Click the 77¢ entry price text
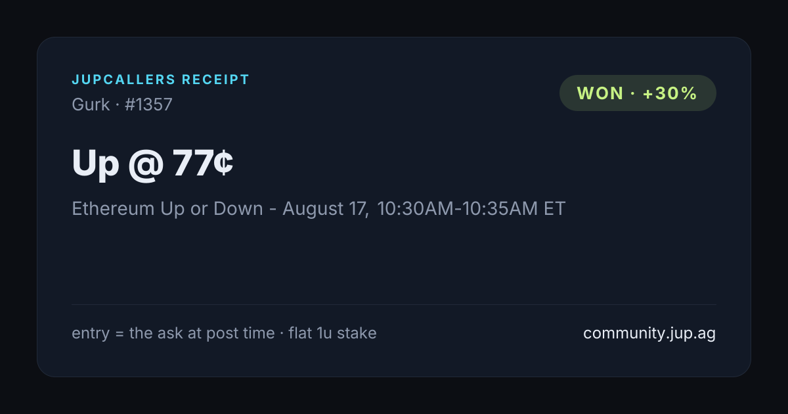 (x=203, y=164)
